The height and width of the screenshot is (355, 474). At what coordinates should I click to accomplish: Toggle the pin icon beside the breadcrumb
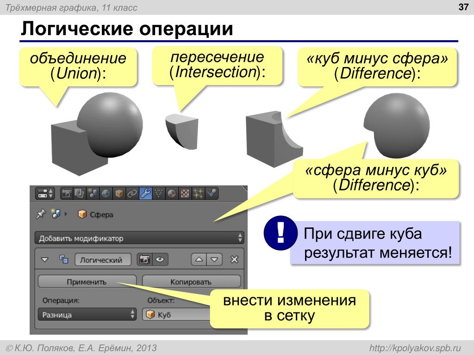click(x=41, y=214)
